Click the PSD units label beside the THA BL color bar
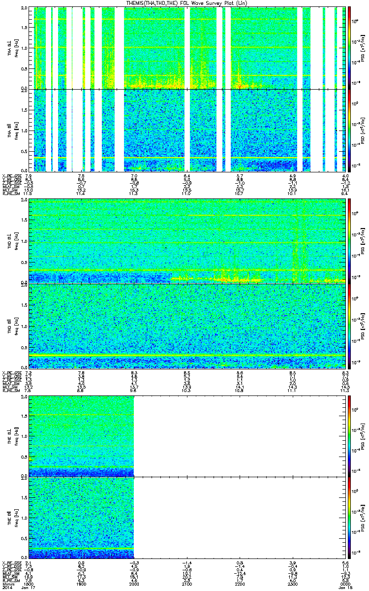This screenshot has height=591, width=369. pyautogui.click(x=363, y=48)
